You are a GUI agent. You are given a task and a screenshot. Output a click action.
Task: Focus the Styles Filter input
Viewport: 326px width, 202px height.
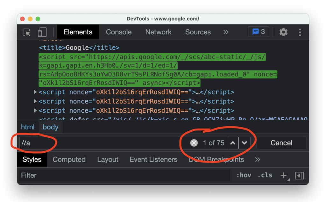point(125,175)
